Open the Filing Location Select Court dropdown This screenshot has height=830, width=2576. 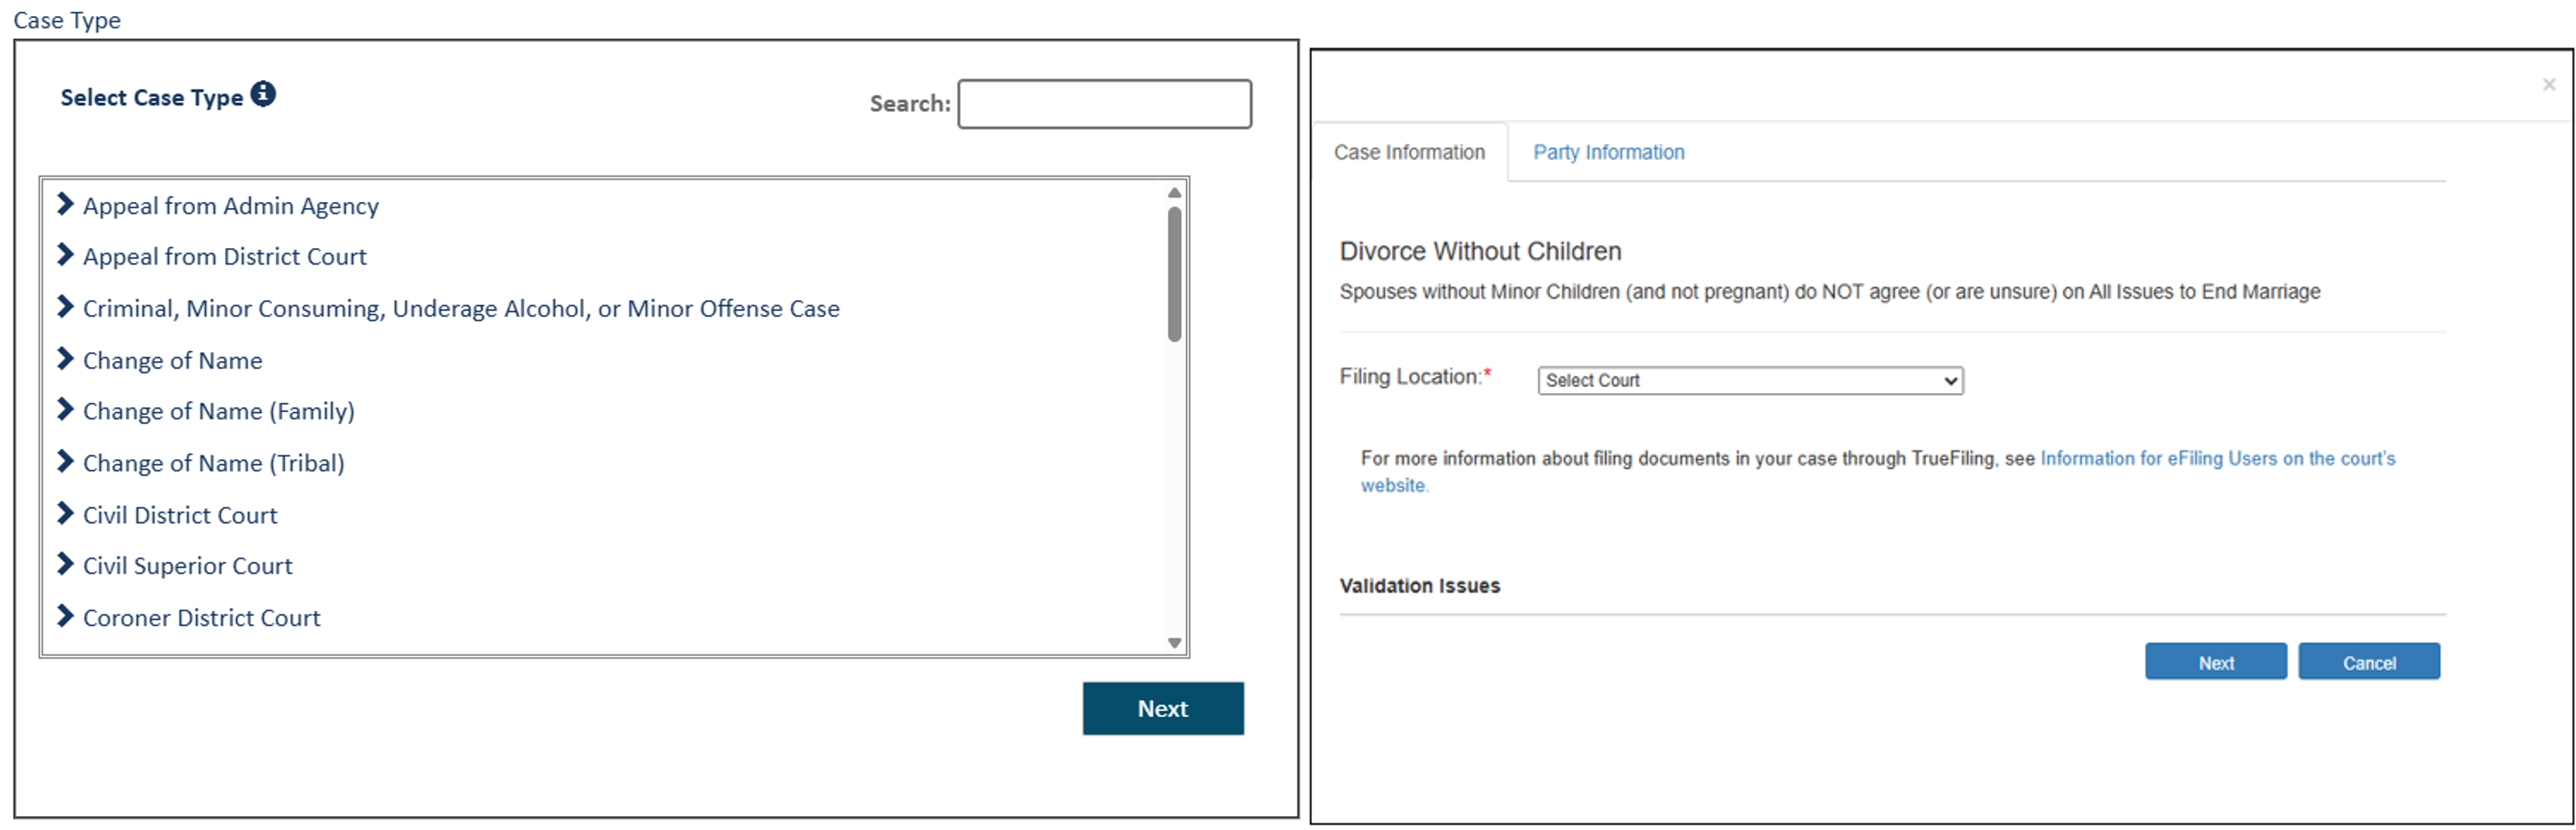(x=1750, y=381)
